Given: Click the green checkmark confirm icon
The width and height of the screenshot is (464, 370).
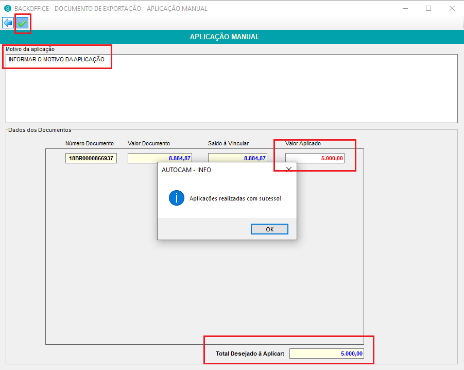Looking at the screenshot, I should pos(22,23).
